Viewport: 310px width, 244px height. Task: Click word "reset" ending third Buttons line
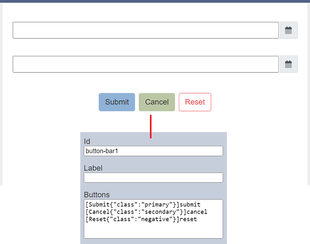tap(188, 219)
